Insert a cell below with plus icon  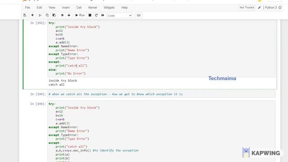[x=32, y=15]
